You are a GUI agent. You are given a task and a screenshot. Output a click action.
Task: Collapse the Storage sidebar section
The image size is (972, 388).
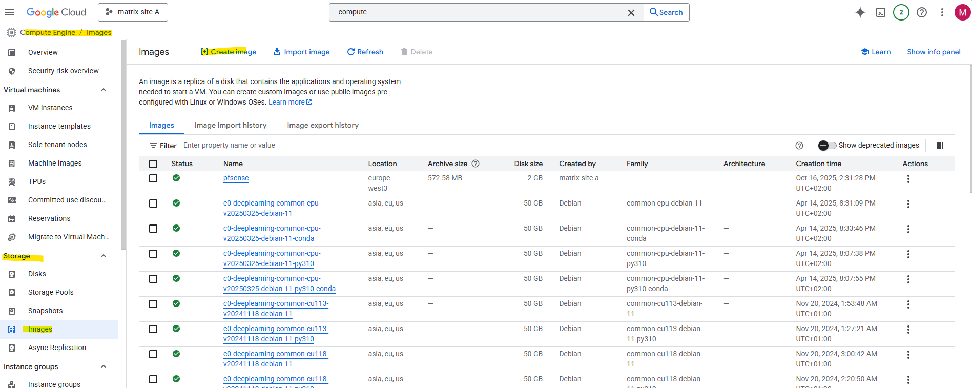coord(104,256)
